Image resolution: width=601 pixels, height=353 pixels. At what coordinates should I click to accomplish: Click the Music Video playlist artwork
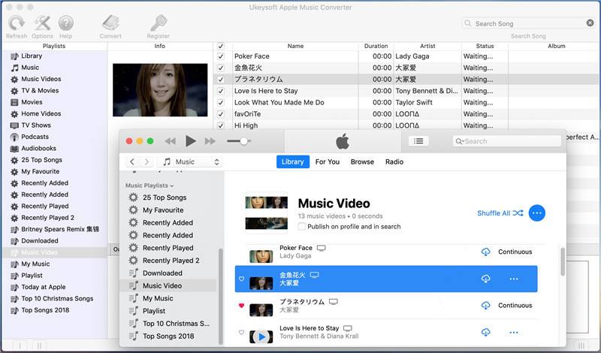tap(267, 213)
